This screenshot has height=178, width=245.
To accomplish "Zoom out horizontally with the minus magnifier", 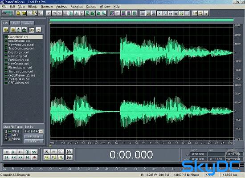I will 54,152.
